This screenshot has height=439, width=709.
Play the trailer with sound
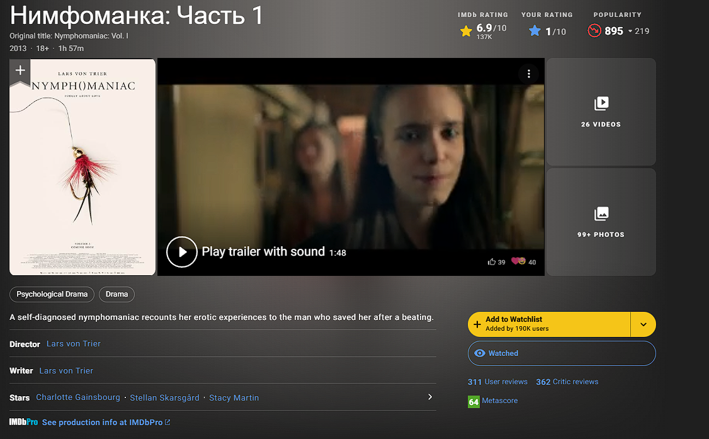(x=182, y=252)
